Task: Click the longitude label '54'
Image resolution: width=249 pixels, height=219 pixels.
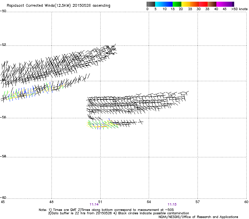Action: click(x=149, y=202)
